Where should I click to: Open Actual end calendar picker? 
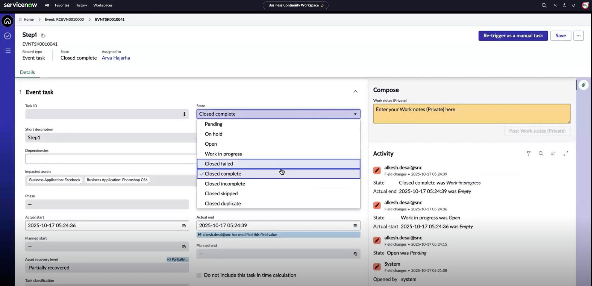click(355, 226)
